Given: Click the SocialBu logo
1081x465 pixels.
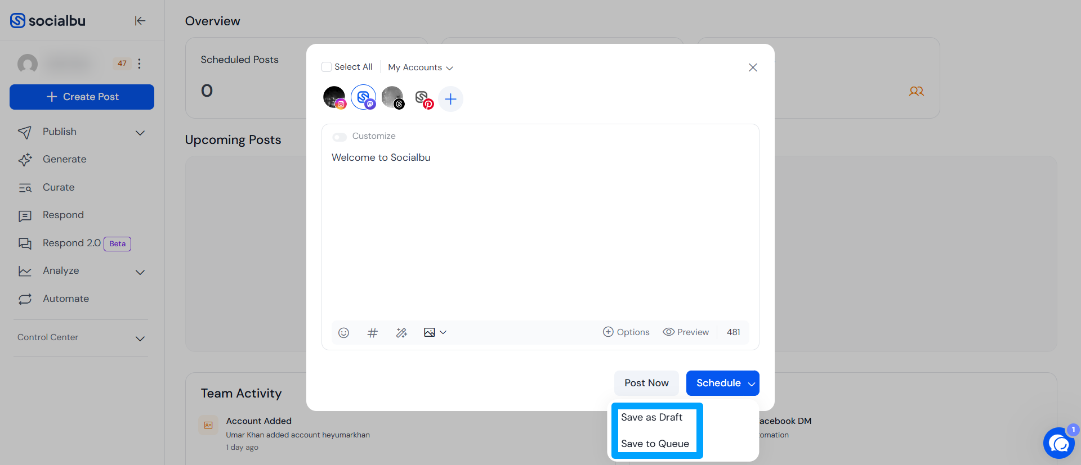Looking at the screenshot, I should click(48, 21).
